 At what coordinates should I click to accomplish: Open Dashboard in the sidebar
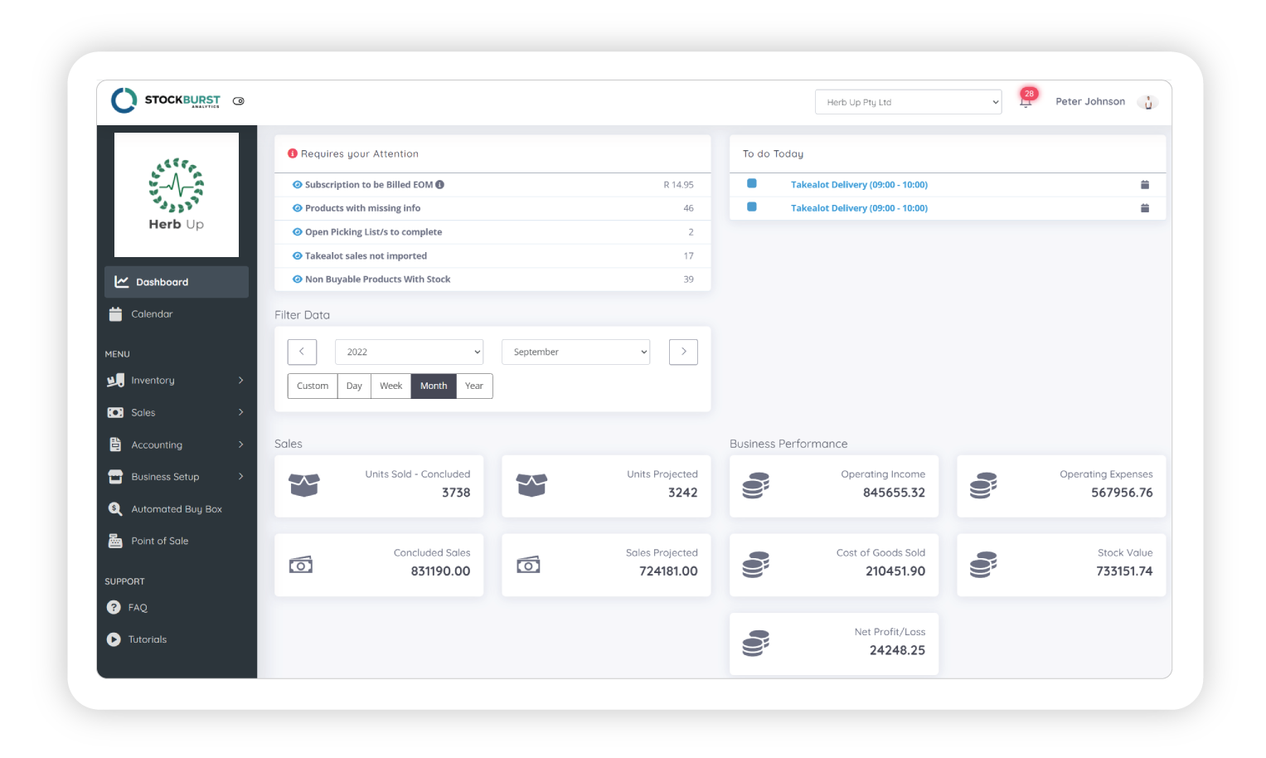click(177, 282)
